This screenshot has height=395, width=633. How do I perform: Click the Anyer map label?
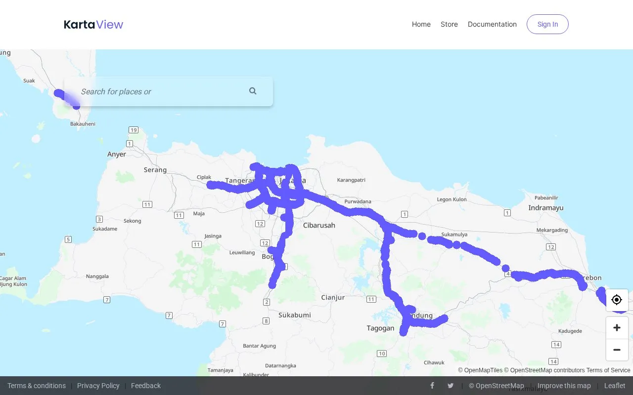coord(117,154)
